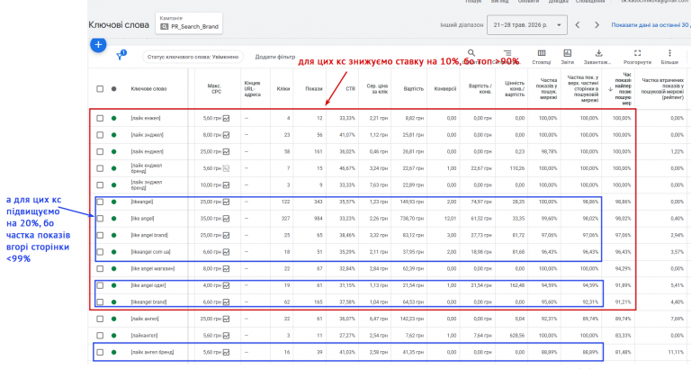Open status dropdown for [likeangel com ua] row
This screenshot has height=369, width=691.
point(113,252)
